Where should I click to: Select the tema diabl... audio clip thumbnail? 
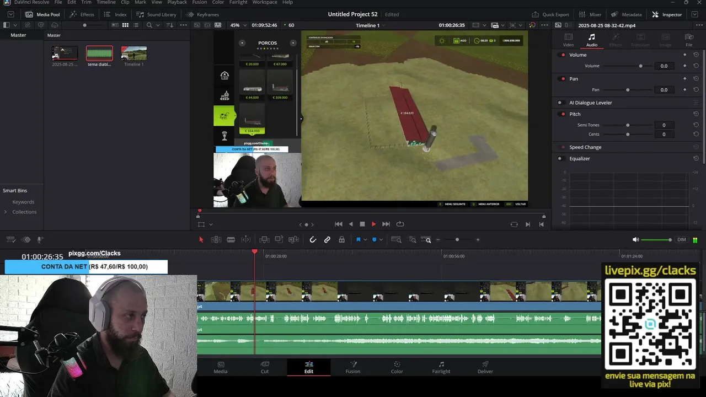coord(99,53)
